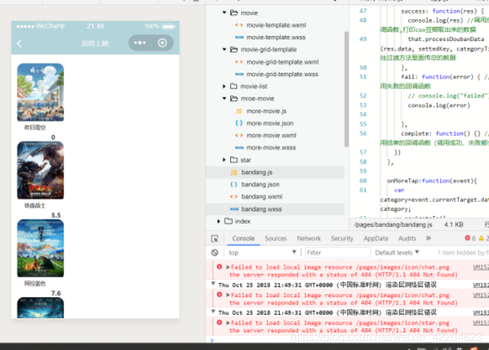Collapse the movie-grid-template folder
The width and height of the screenshot is (489, 350).
[x=224, y=49]
